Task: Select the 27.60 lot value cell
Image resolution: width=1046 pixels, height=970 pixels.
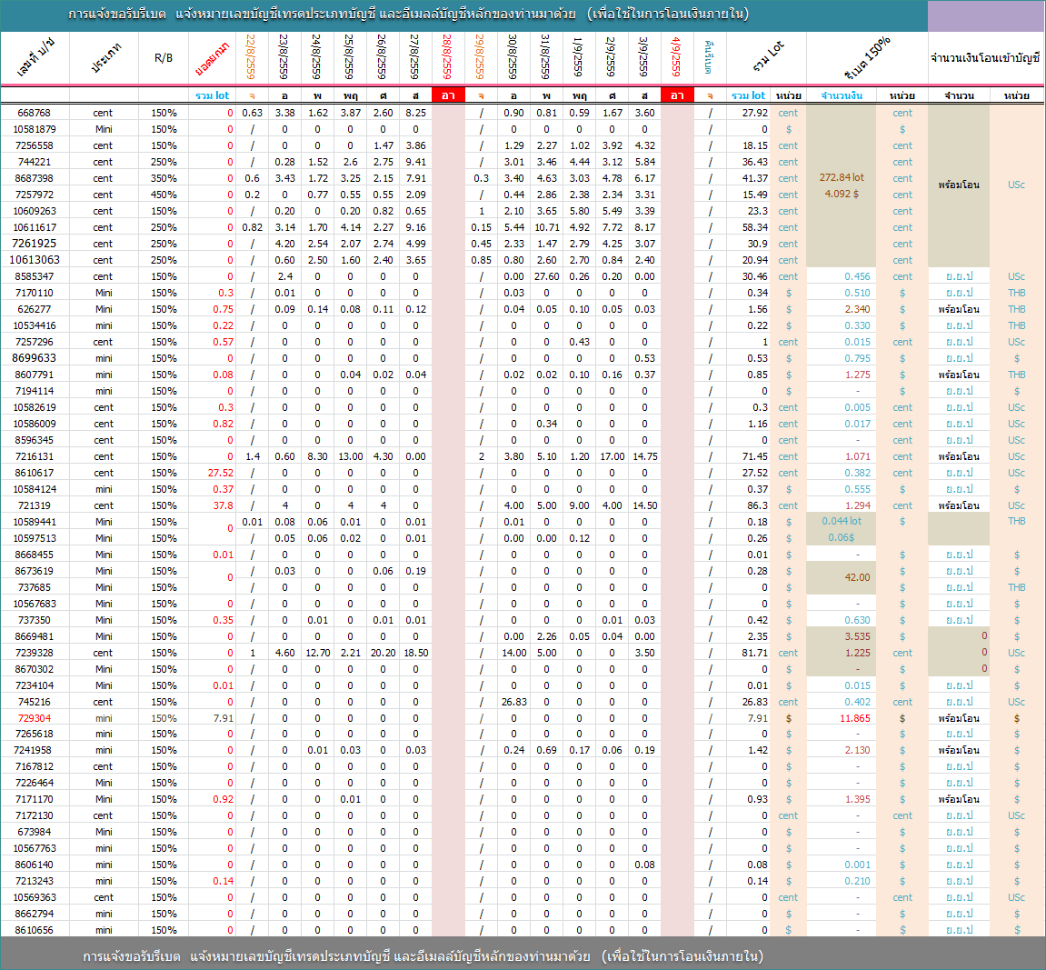Action: point(546,276)
